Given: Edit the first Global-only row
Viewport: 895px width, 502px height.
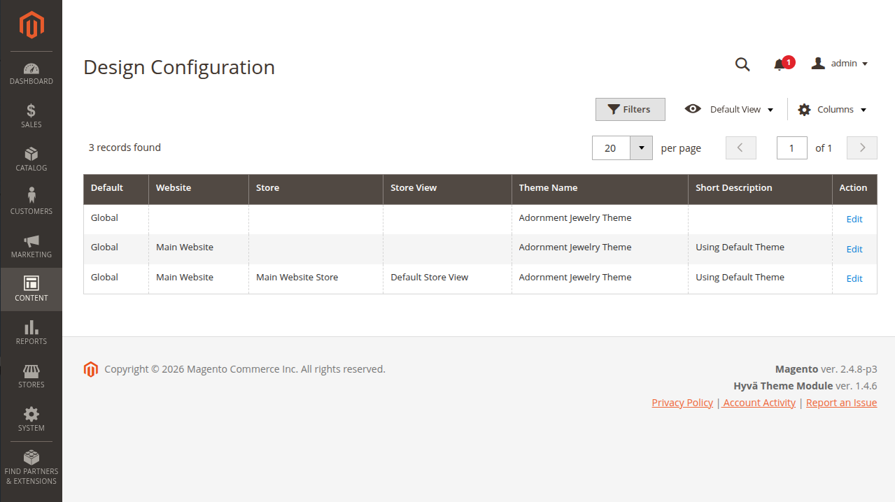Looking at the screenshot, I should click(x=854, y=219).
